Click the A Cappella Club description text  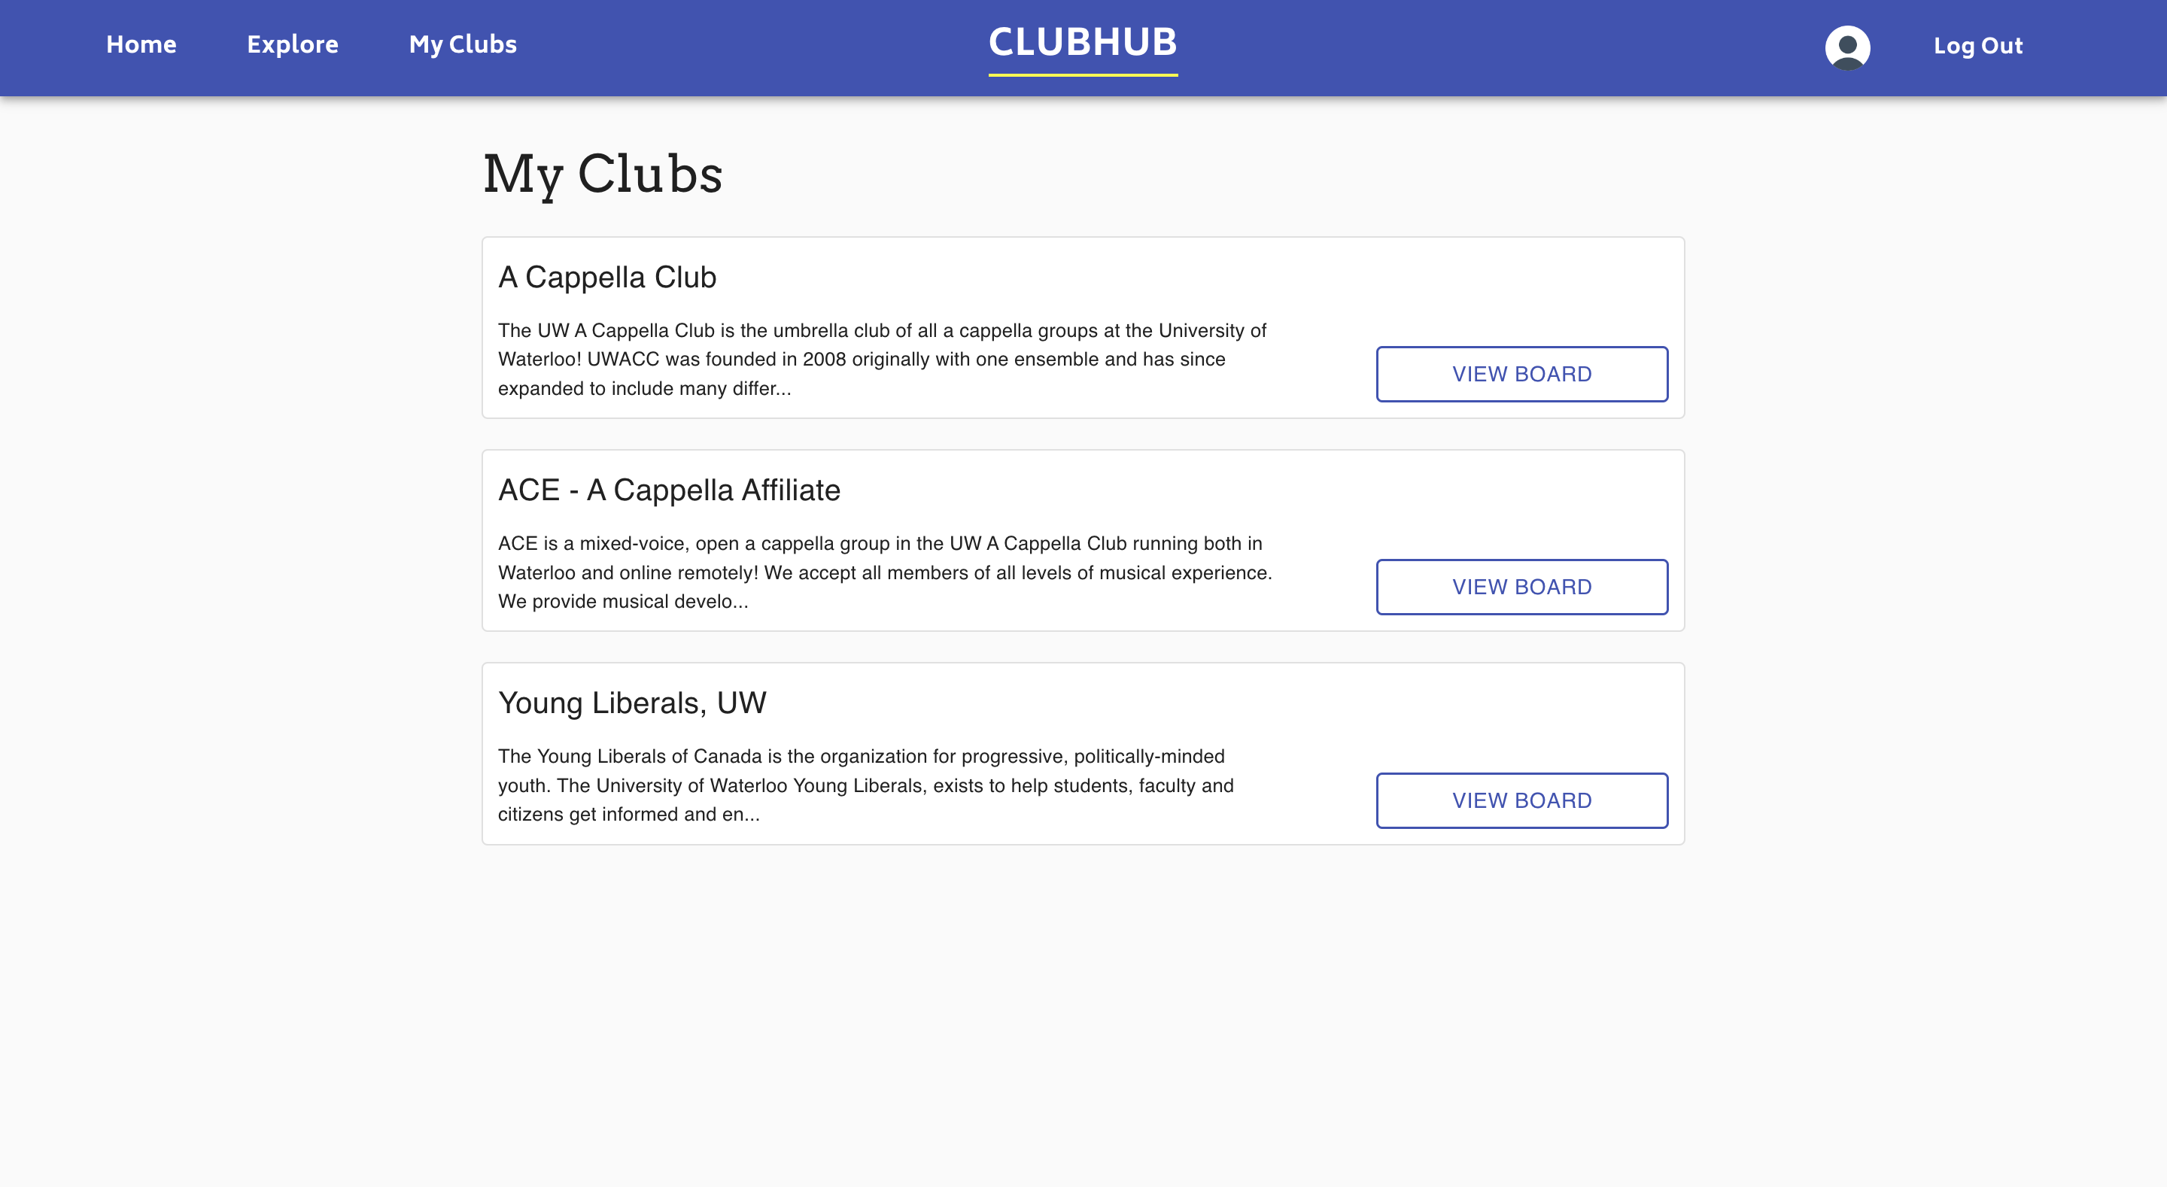point(883,360)
